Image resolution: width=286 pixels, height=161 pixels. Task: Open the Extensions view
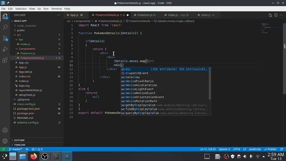[5, 60]
